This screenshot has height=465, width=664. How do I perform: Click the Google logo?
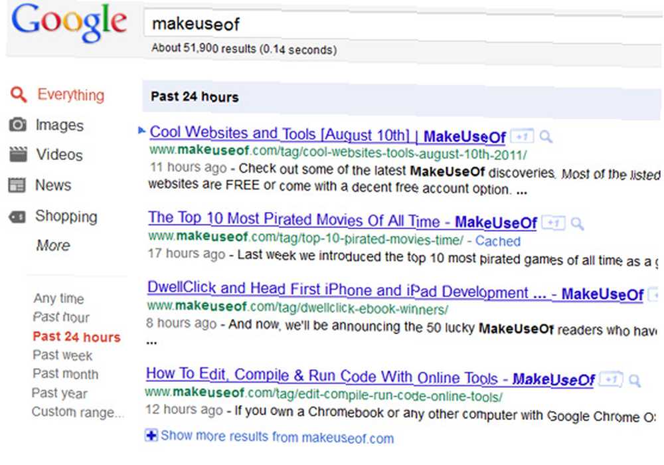pos(69,22)
